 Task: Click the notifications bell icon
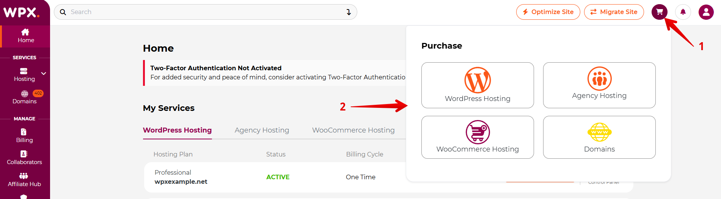click(683, 12)
